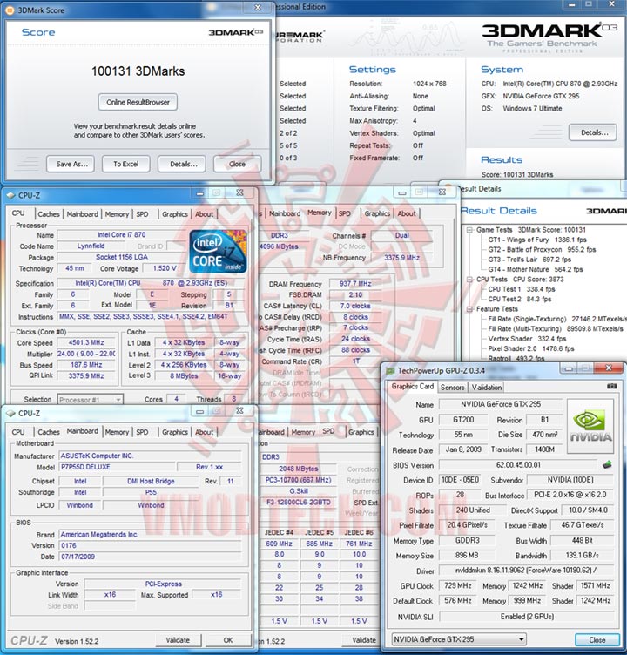Open Memory tab in top CPU-Z window
This screenshot has width=627, height=655.
pyautogui.click(x=117, y=214)
